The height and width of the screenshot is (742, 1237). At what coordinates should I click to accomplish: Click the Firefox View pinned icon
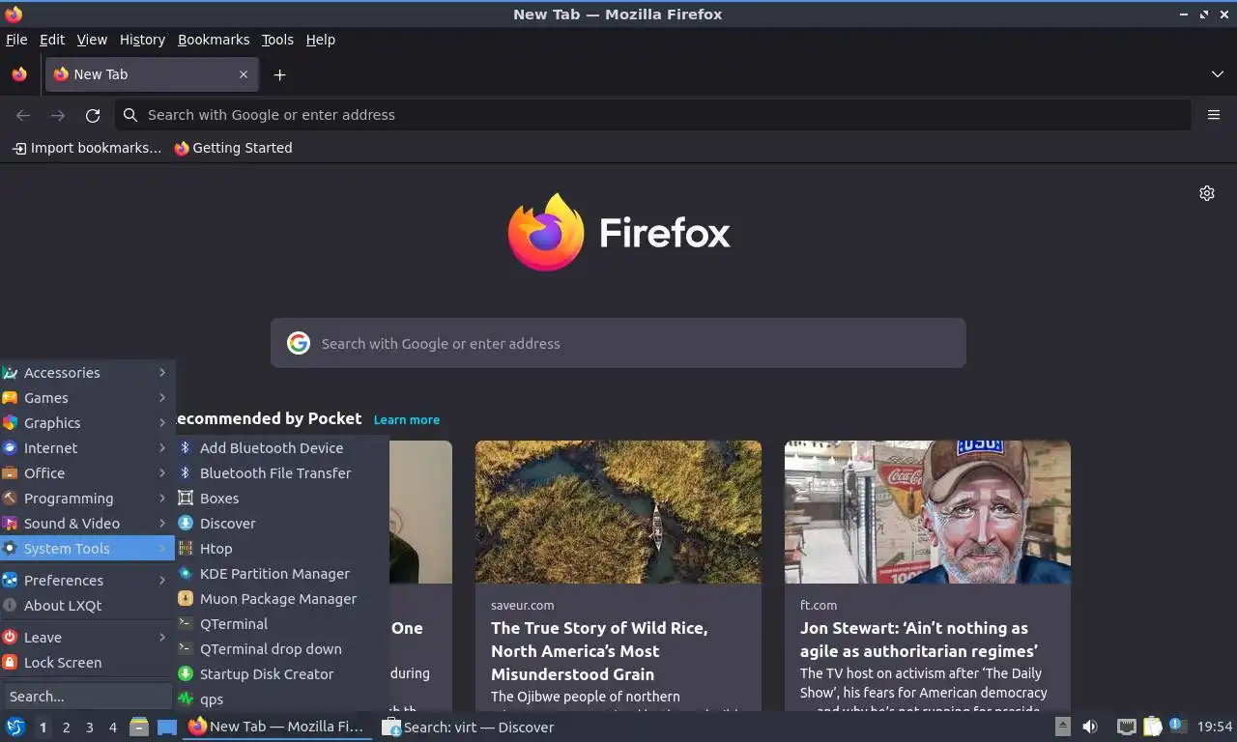[19, 74]
